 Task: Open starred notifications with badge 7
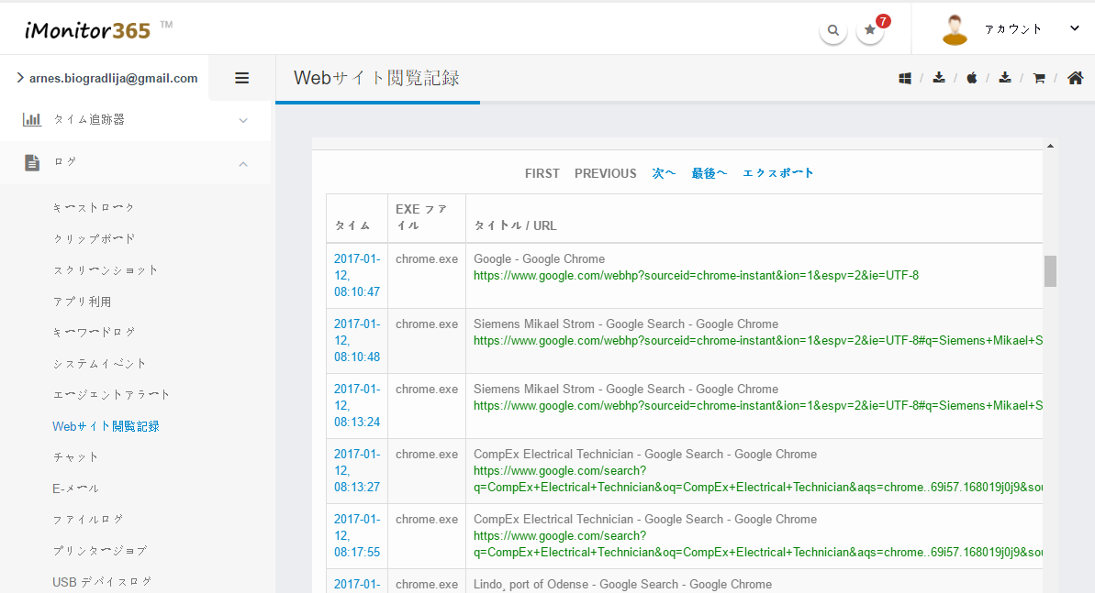click(870, 30)
